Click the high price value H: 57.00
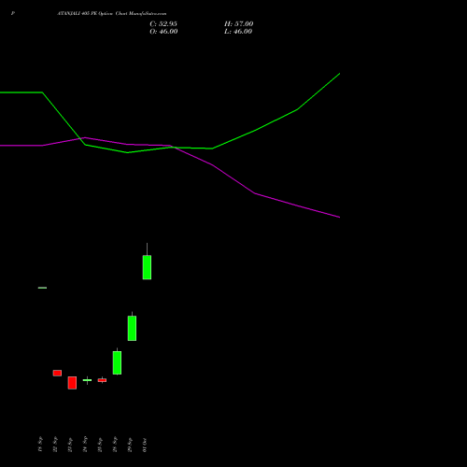Screen dimensions: 467x467 click(x=238, y=24)
